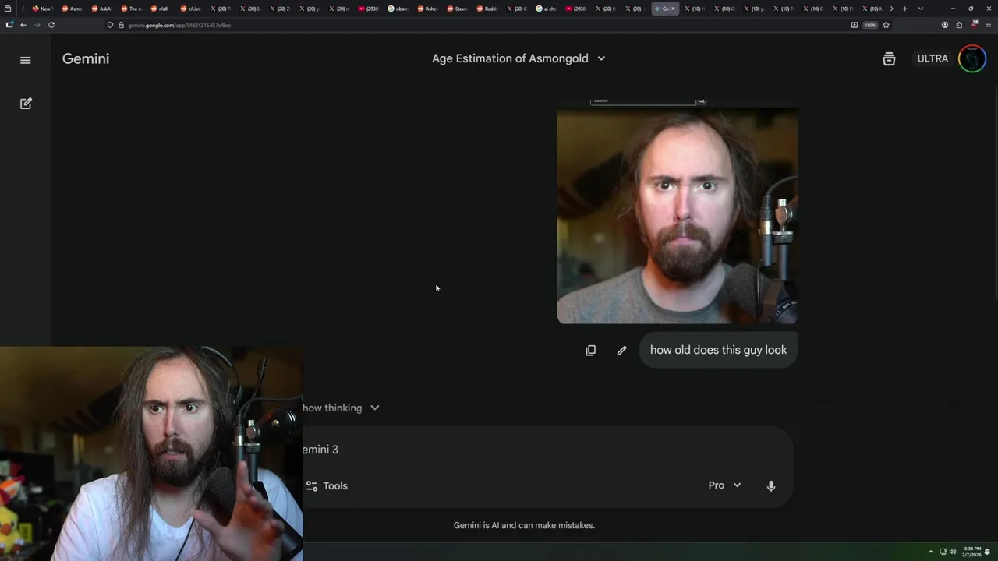This screenshot has height=561, width=998.
Task: Click the browser address bar URL
Action: click(179, 25)
